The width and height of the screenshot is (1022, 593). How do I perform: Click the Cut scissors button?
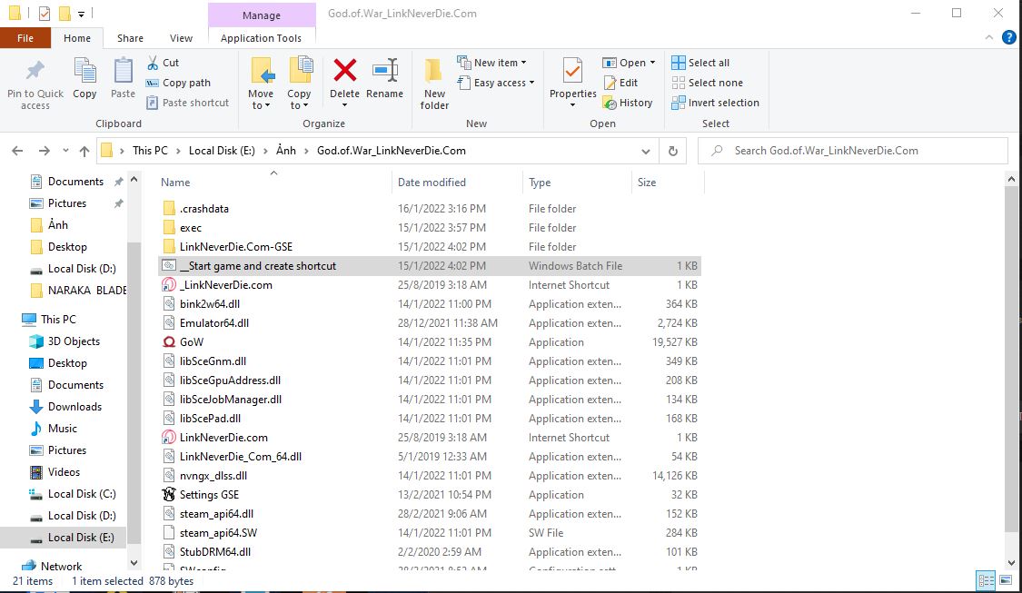click(164, 63)
